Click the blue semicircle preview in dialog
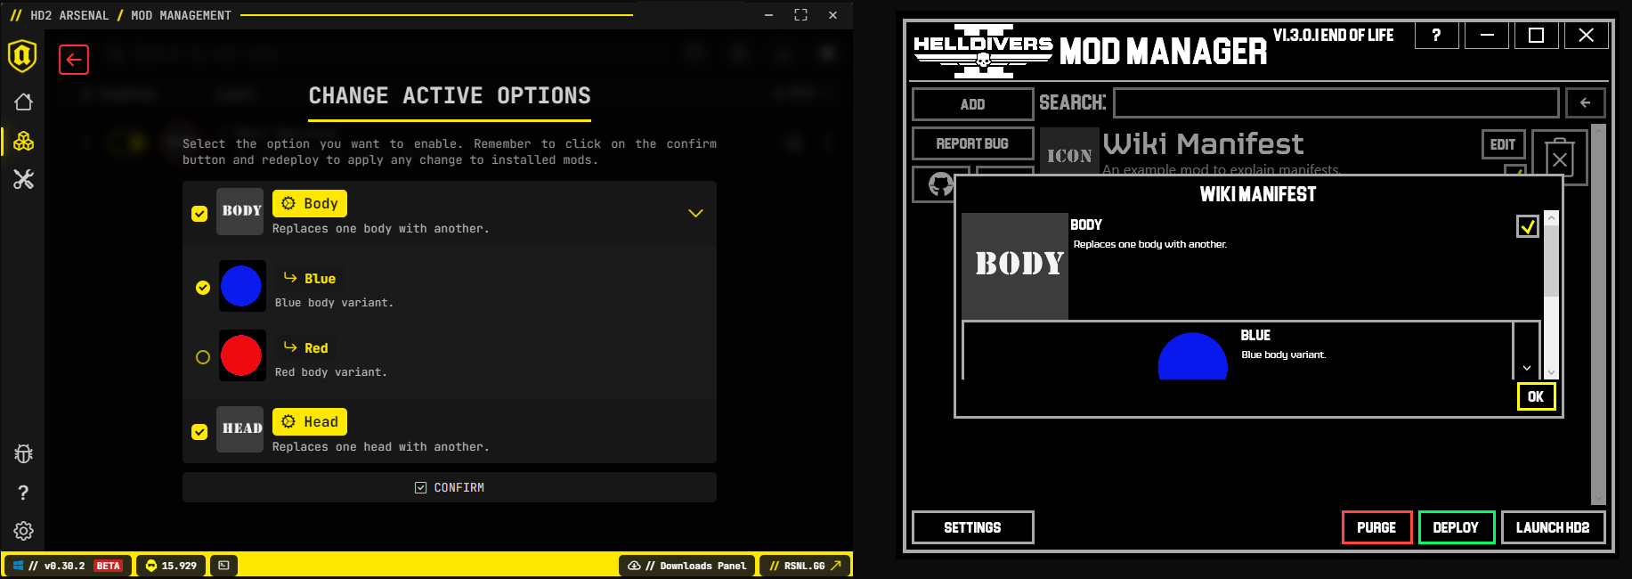This screenshot has width=1632, height=579. [x=1193, y=356]
